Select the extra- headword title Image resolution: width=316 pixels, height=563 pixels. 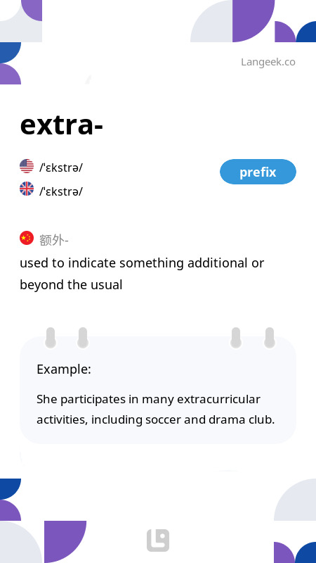click(x=62, y=125)
